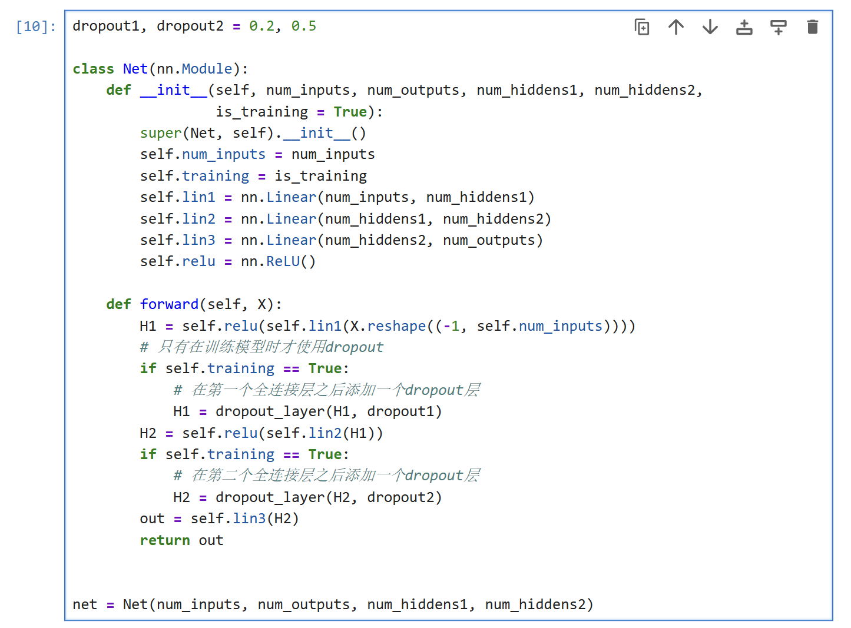
Task: Move the cell down with the arrow
Action: point(710,27)
